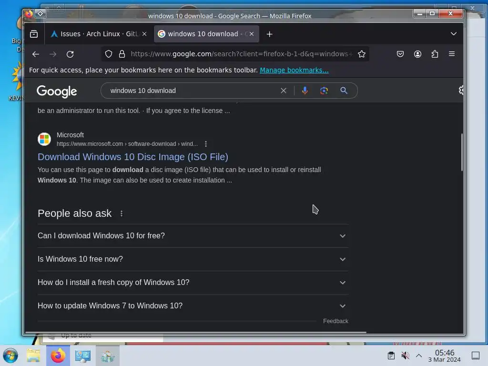The height and width of the screenshot is (366, 488).
Task: Open a new tab
Action: (x=270, y=34)
